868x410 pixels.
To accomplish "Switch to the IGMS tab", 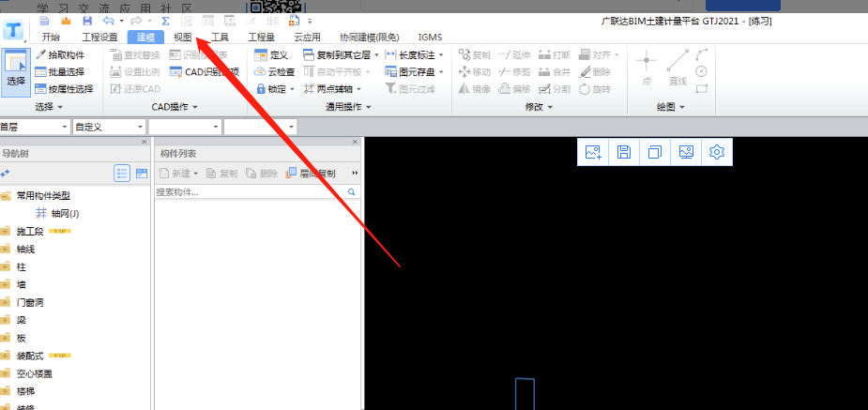I will point(430,38).
